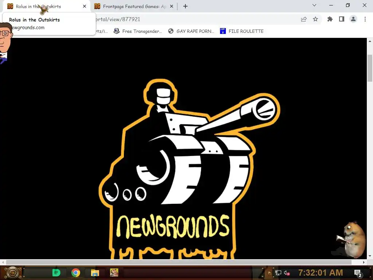
Task: Open the green app in taskbar
Action: tap(56, 273)
